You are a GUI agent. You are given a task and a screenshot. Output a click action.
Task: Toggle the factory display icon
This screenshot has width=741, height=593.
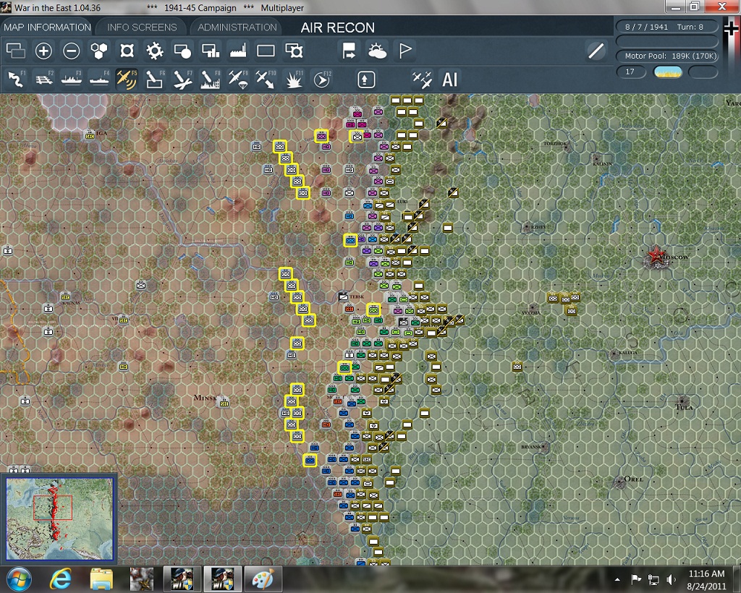pyautogui.click(x=238, y=51)
